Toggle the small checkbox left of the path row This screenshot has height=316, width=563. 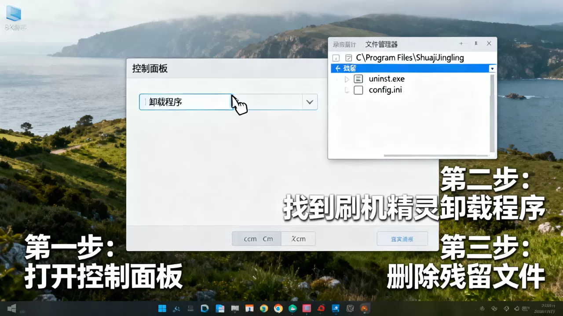pos(336,58)
